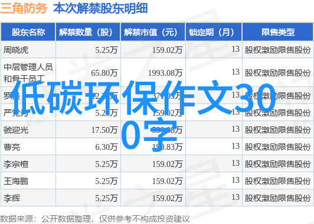Click the 解禁市值（元） column header
The image size is (314, 224).
click(153, 32)
